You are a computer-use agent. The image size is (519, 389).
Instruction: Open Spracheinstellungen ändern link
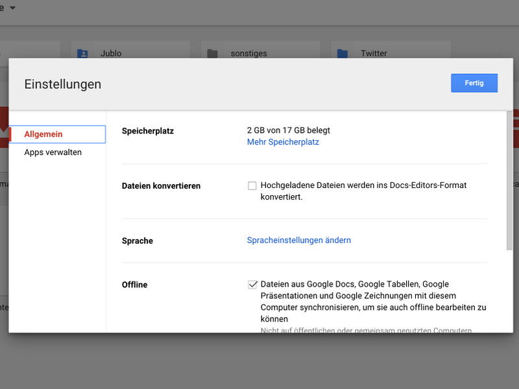pyautogui.click(x=299, y=240)
